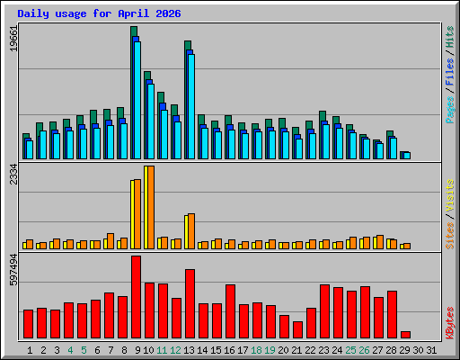Click the tallest cyan Pages bar, day 9
This screenshot has height=360, width=460.
[x=137, y=100]
